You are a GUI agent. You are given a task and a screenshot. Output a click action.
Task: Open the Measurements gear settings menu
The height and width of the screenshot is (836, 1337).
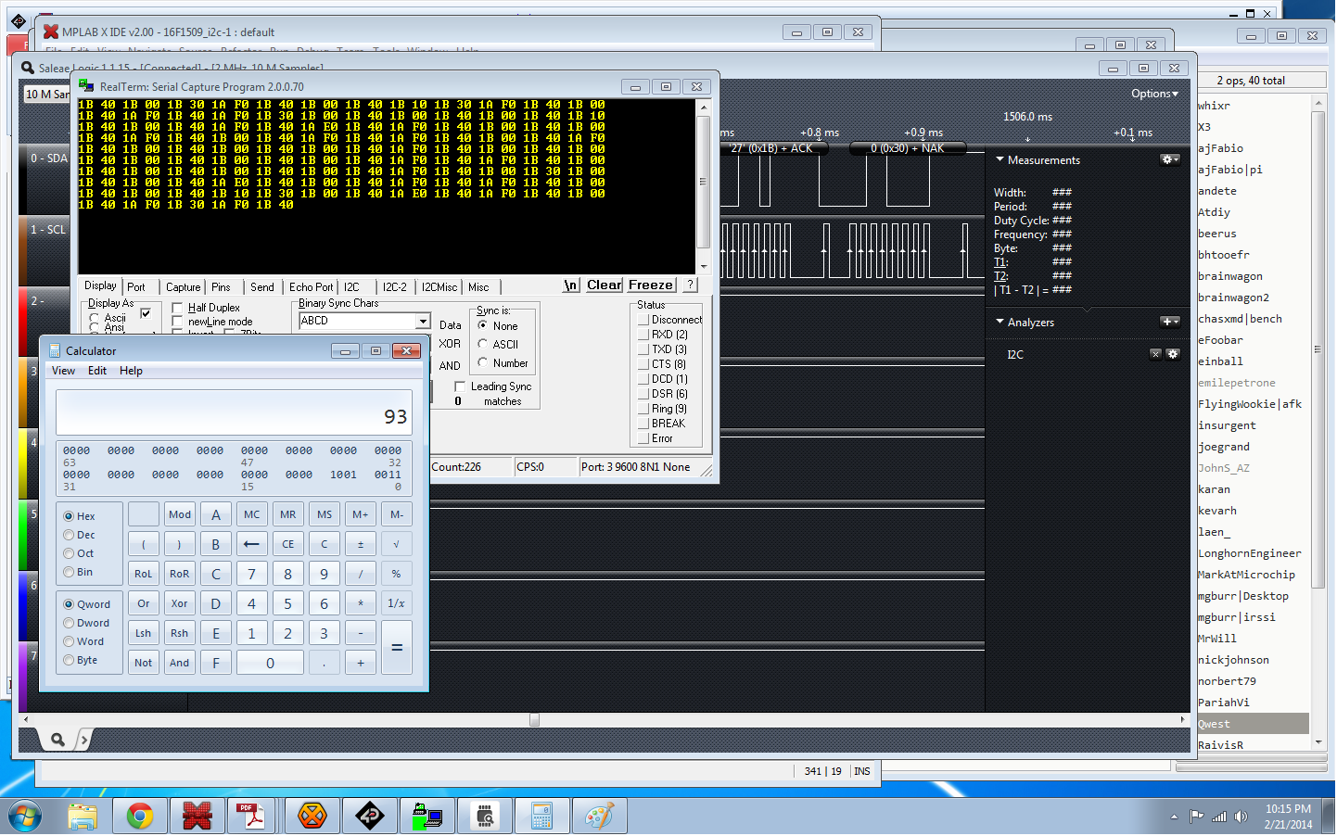click(1170, 159)
